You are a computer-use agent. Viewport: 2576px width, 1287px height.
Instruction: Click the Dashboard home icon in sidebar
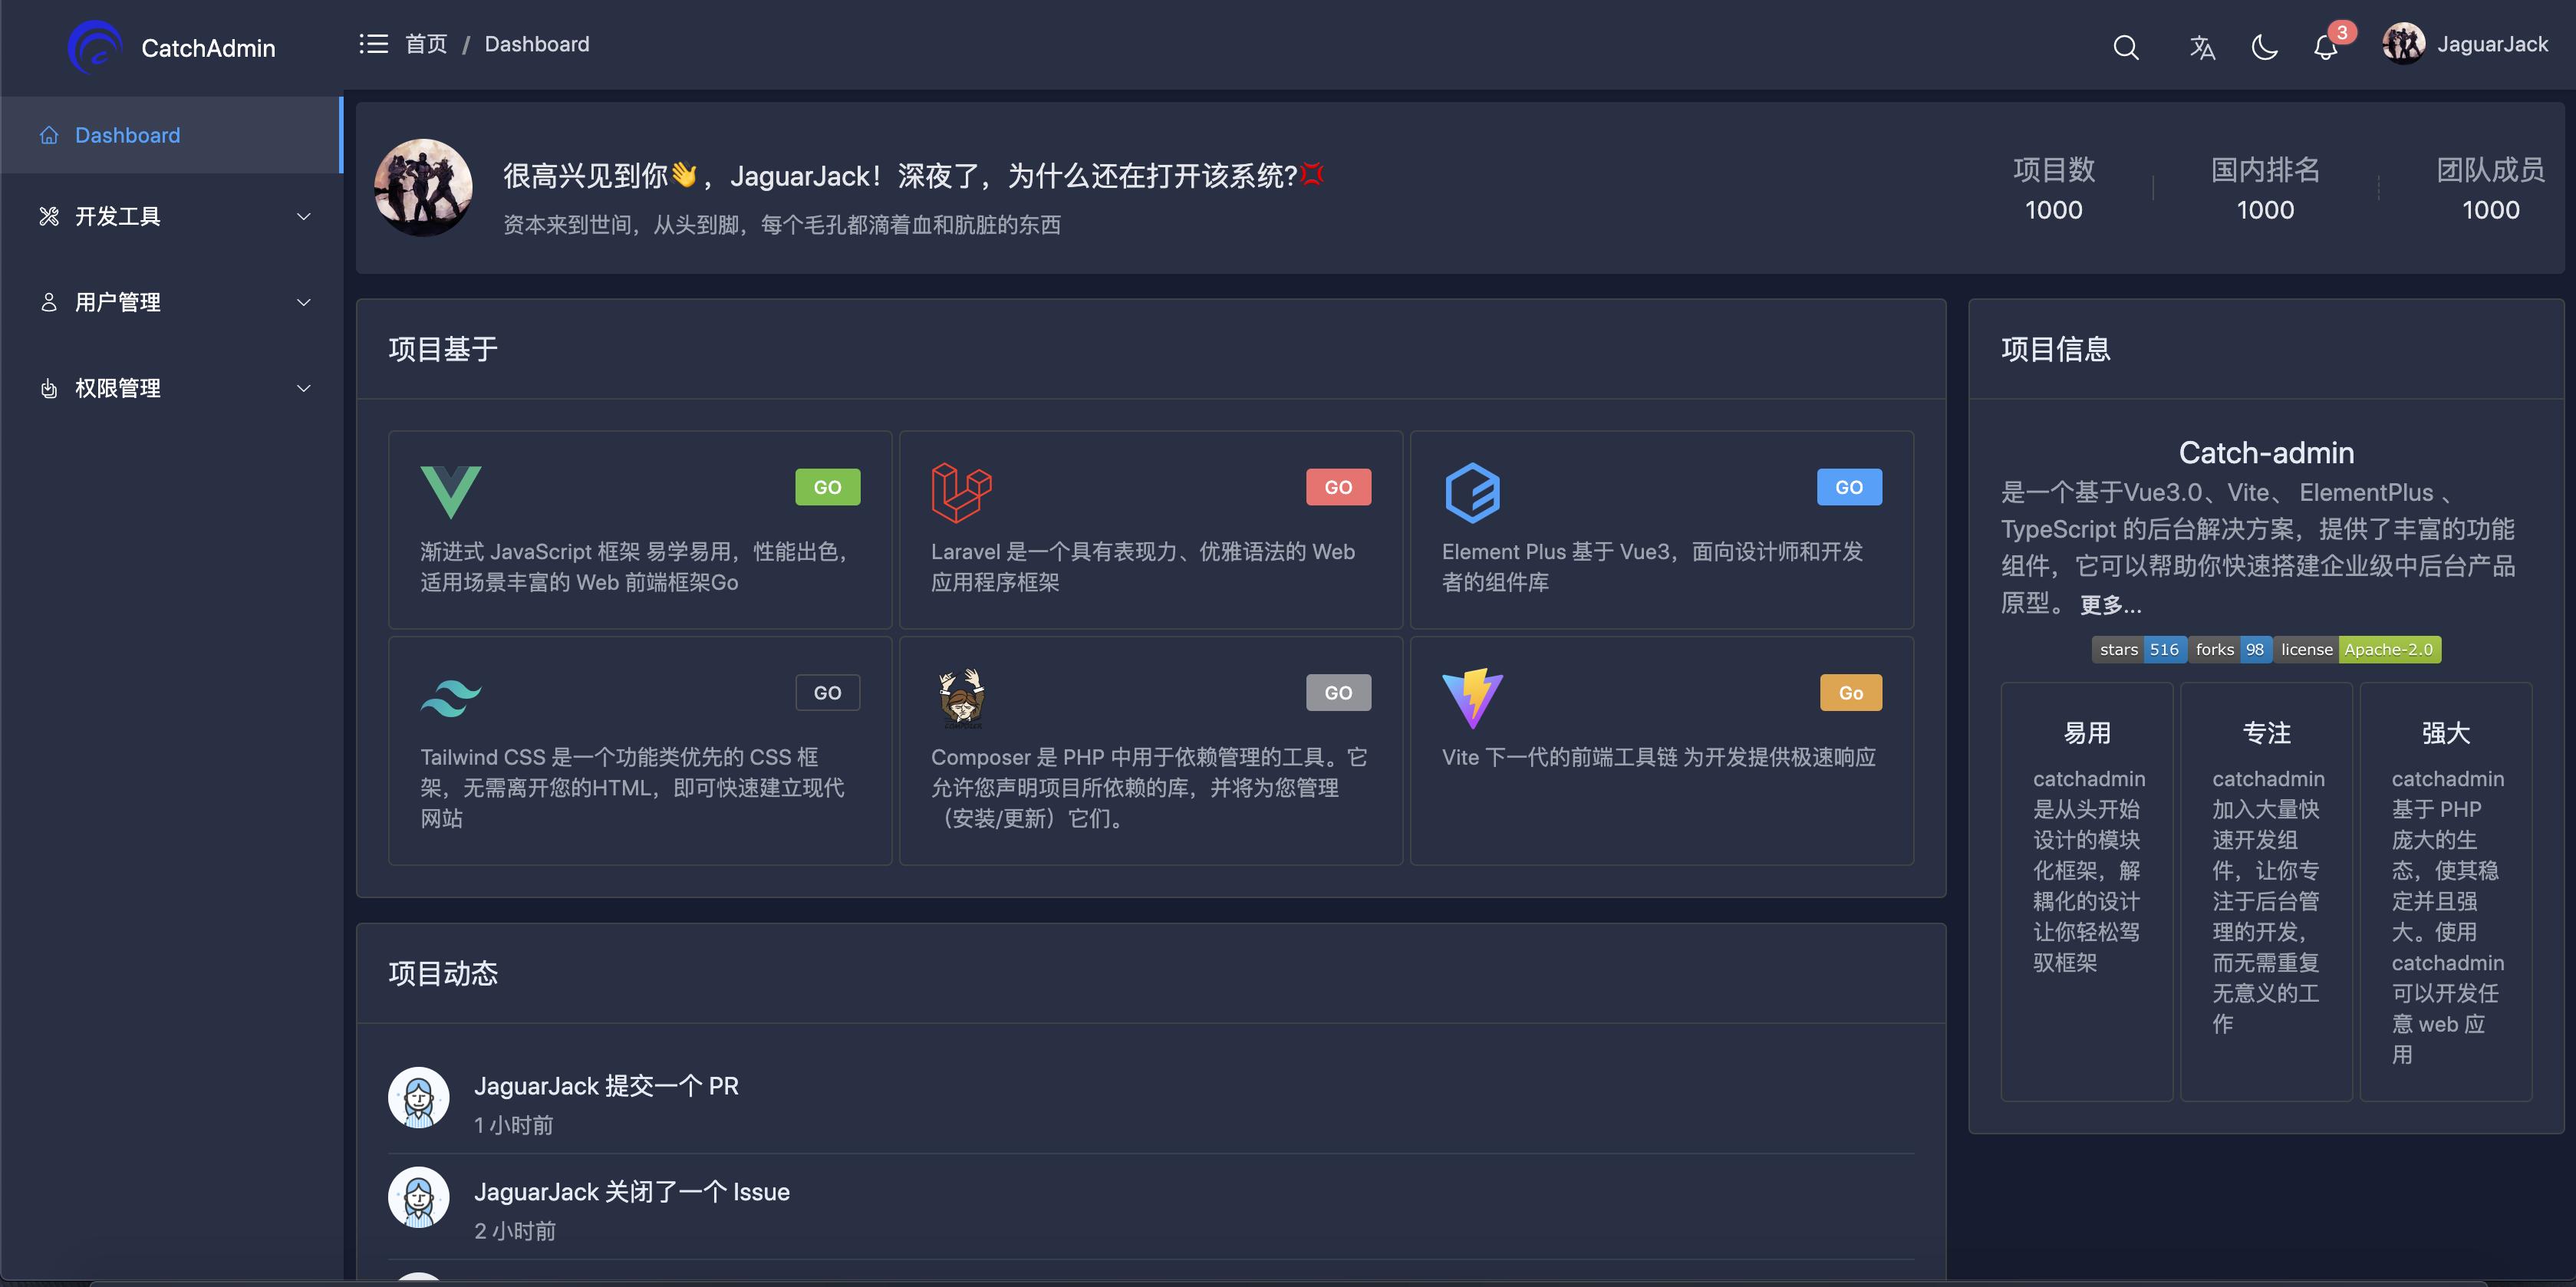pyautogui.click(x=48, y=134)
